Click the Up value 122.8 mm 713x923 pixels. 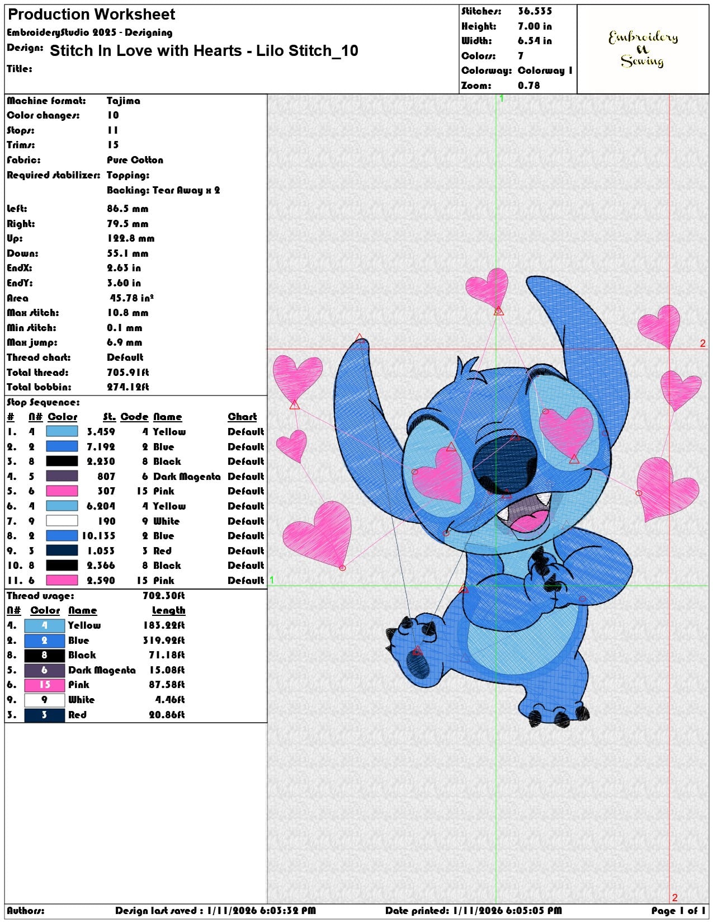click(x=131, y=238)
